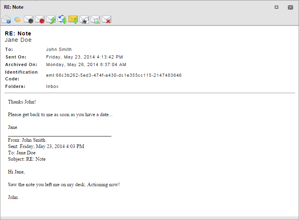Click envelope with red seal icon

(x=40, y=19)
